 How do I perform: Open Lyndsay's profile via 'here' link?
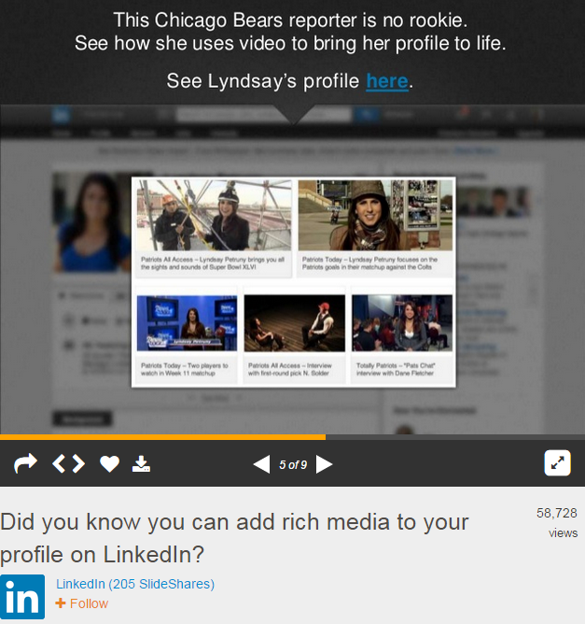(386, 81)
